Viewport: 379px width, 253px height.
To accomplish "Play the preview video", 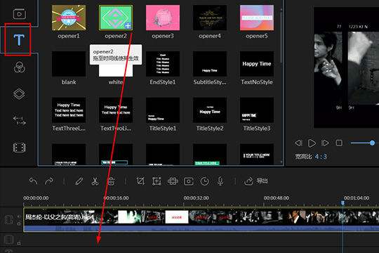I will 312,143.
